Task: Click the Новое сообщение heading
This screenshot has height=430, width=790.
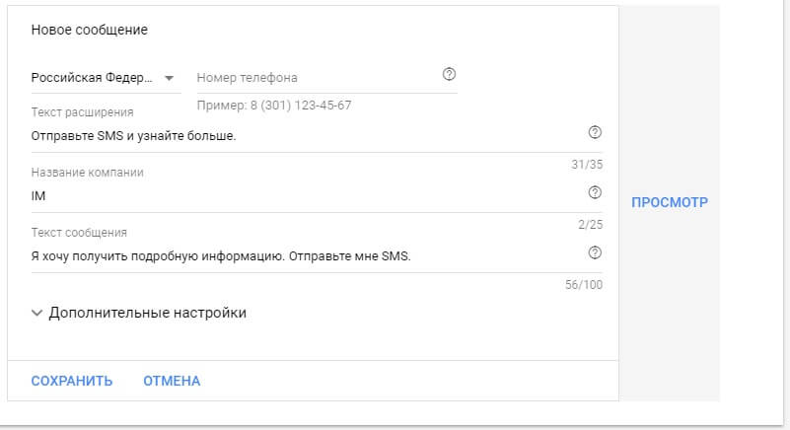Action: [89, 30]
